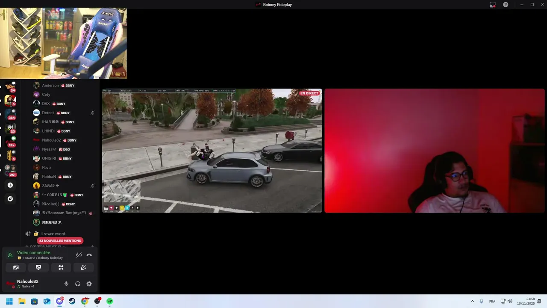This screenshot has height=308, width=547.
Task: Toggle camera in voice panel
Action: point(16,267)
